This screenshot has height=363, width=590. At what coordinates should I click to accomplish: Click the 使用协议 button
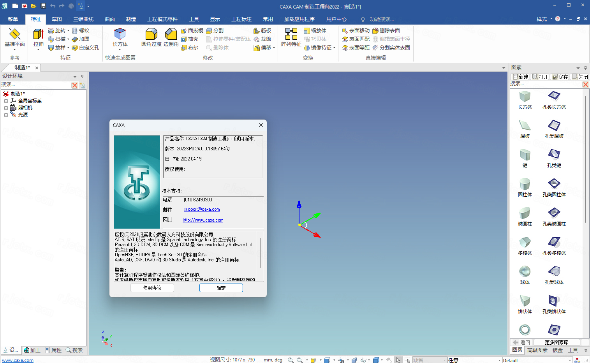pyautogui.click(x=152, y=288)
